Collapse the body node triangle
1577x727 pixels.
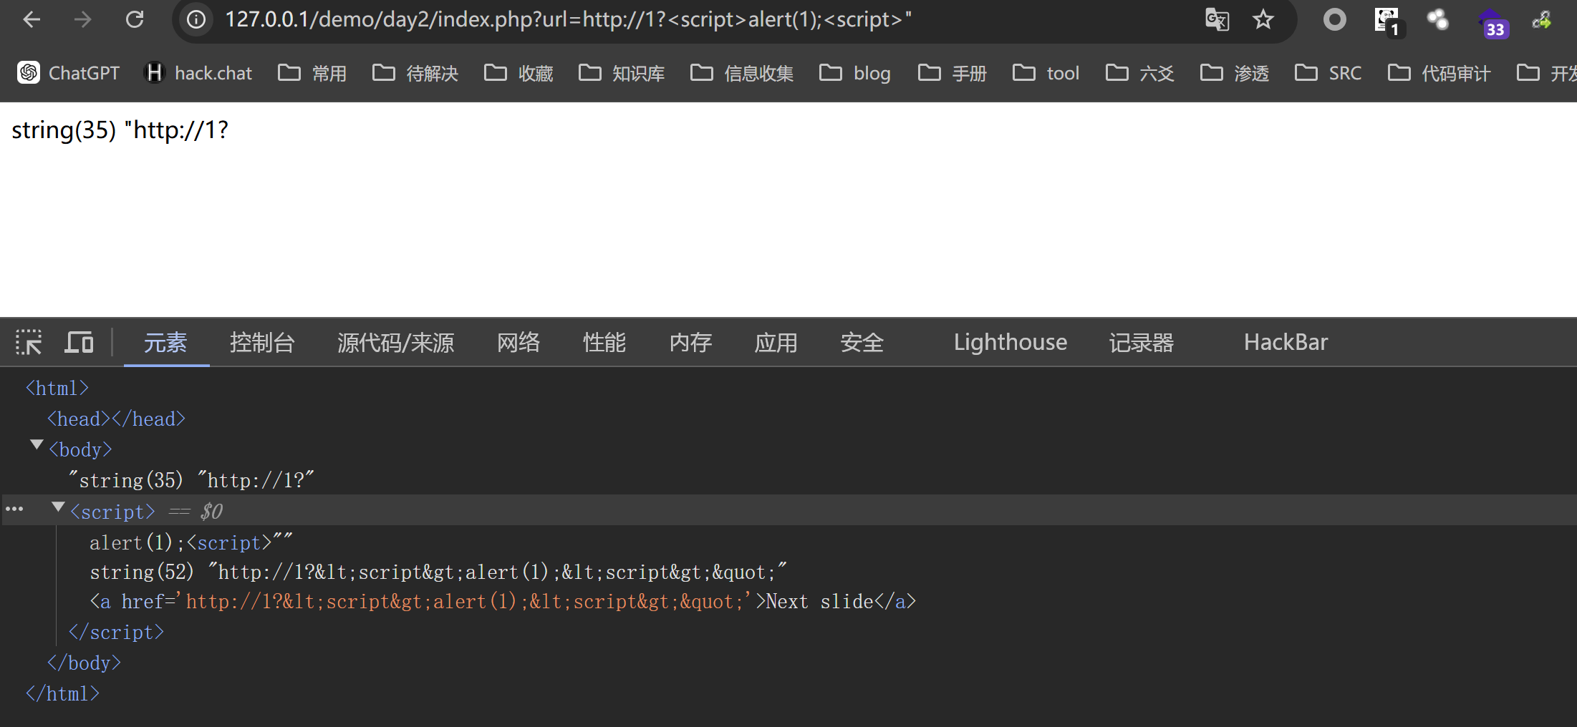(37, 445)
